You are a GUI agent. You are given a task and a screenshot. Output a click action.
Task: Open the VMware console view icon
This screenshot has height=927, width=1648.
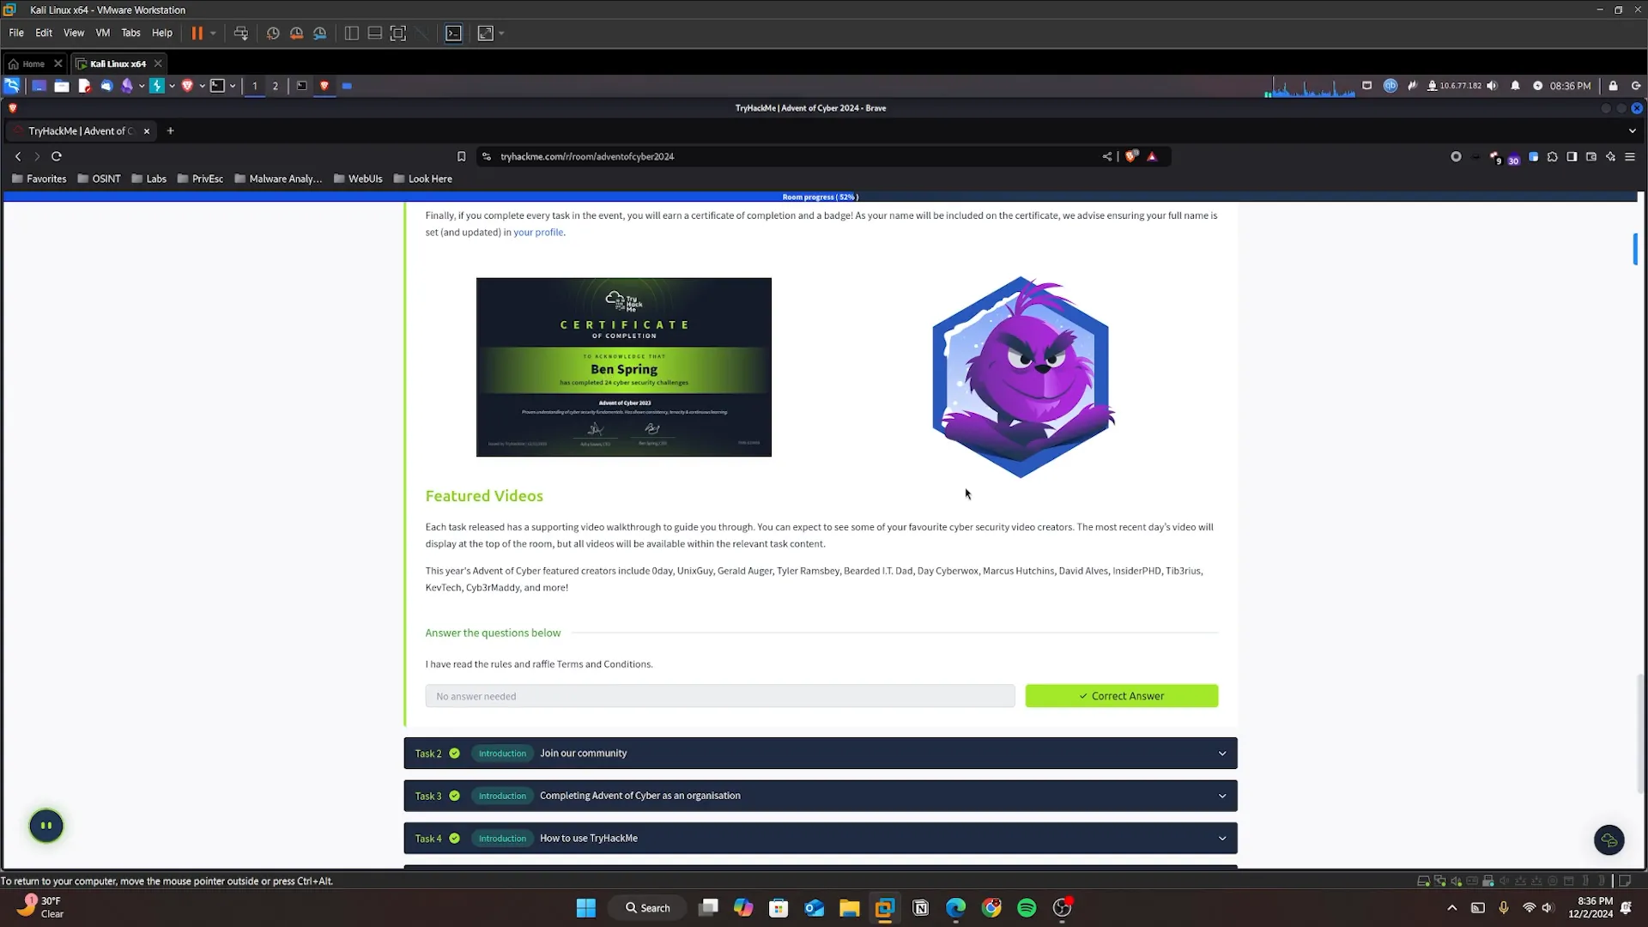pos(454,33)
